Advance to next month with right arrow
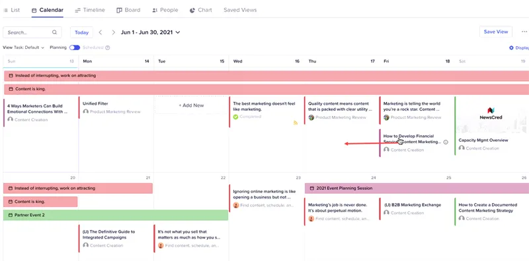Screen dimensions: 529x261 coord(113,32)
